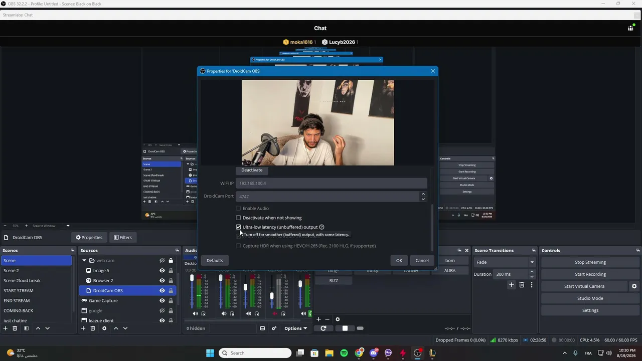Viewport: 642px width, 361px height.
Task: Open Spotify from the taskbar
Action: pos(344,353)
